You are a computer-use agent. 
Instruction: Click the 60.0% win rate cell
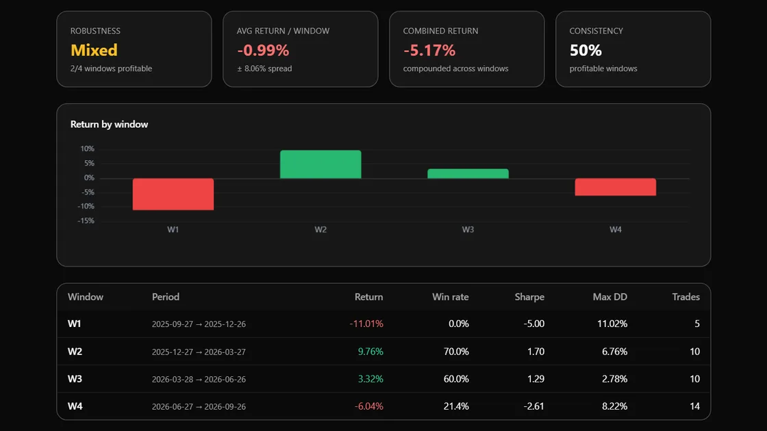(x=456, y=379)
